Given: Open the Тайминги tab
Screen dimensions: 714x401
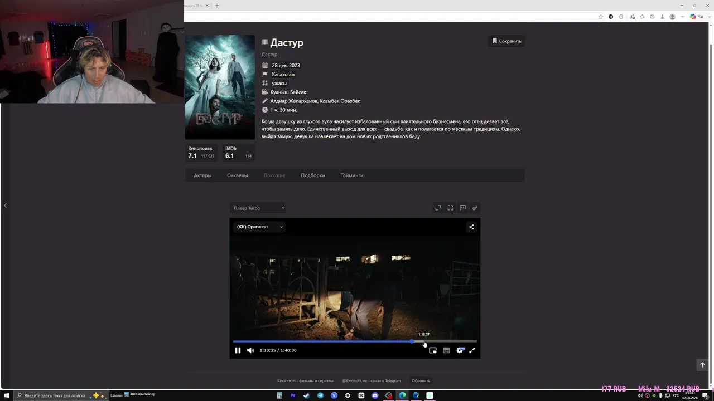Looking at the screenshot, I should pyautogui.click(x=352, y=175).
